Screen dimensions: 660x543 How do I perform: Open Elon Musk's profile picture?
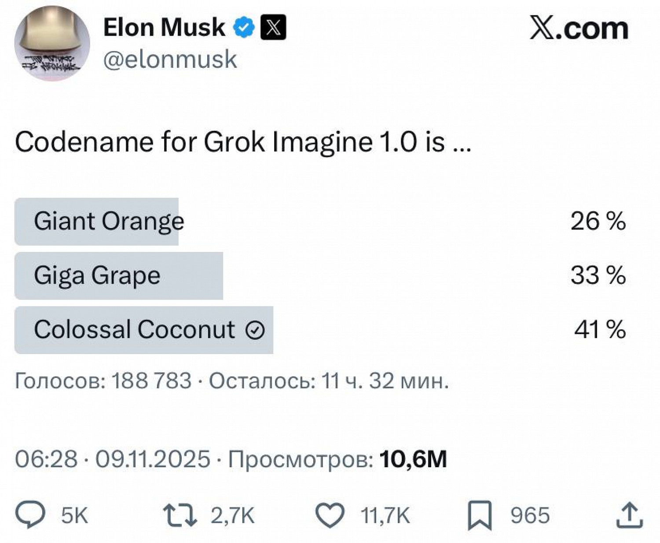[x=52, y=43]
